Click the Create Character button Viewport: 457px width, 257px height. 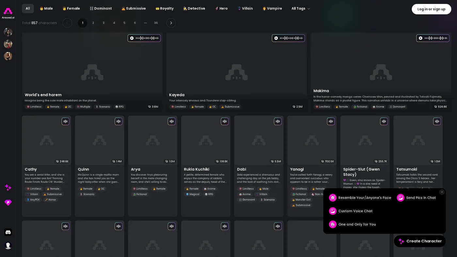(420, 241)
